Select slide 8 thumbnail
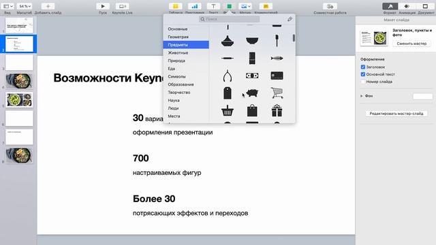 point(19,155)
